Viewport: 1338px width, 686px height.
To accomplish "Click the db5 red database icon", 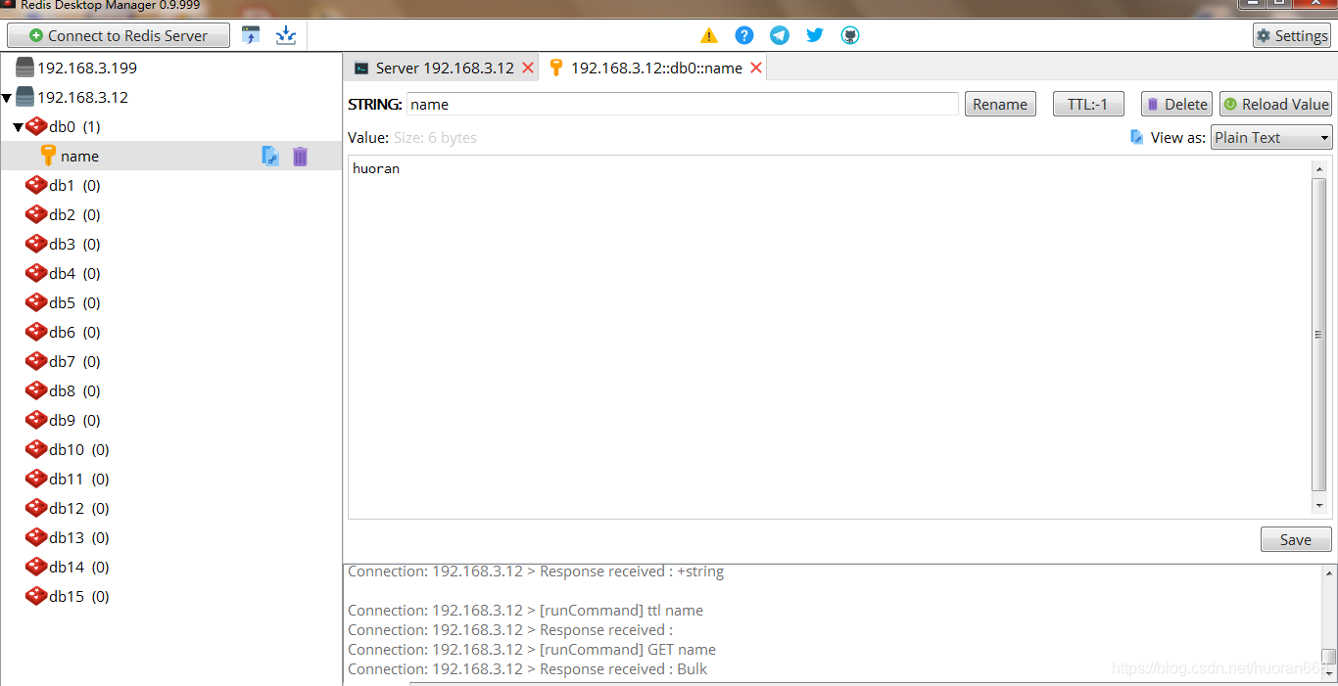I will point(36,302).
